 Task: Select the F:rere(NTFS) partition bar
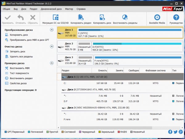(138, 60)
